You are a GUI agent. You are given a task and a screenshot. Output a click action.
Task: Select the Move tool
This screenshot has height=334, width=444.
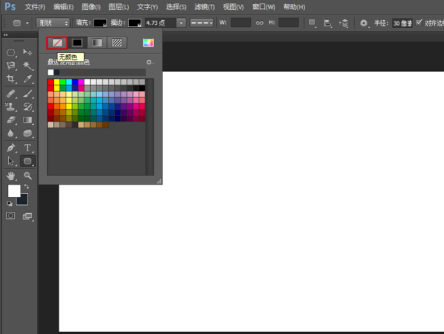click(x=28, y=53)
